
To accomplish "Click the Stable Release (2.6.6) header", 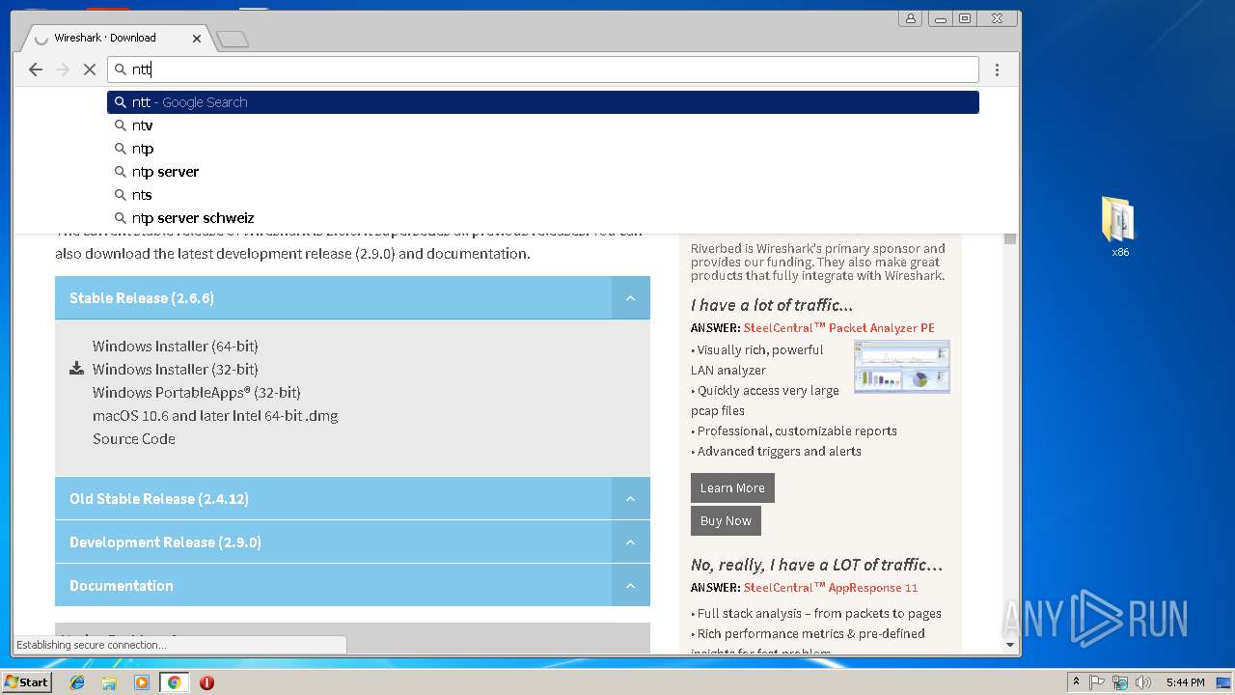I will pyautogui.click(x=352, y=298).
